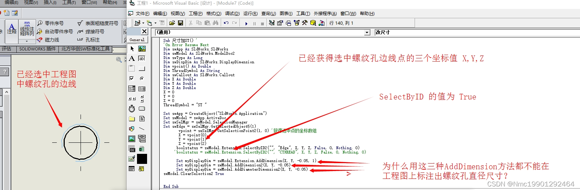Open the Add Form dropdown arrow

[155, 23]
